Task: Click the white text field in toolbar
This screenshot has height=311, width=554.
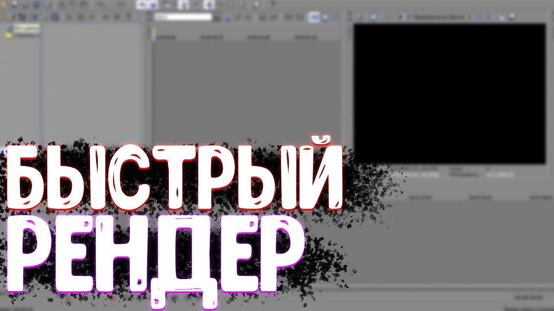Action: (x=183, y=17)
